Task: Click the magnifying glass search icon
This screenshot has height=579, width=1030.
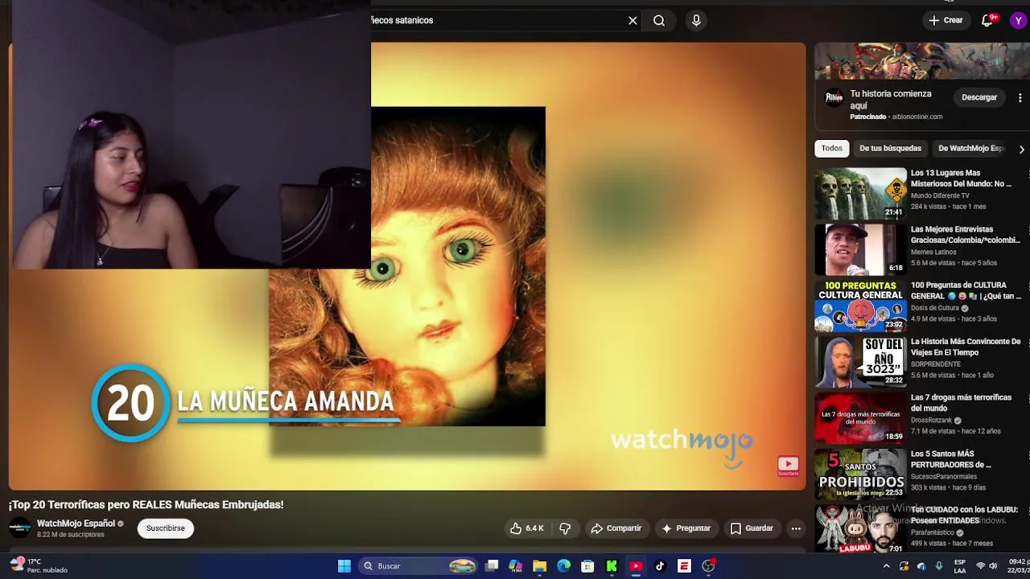Action: 659,21
